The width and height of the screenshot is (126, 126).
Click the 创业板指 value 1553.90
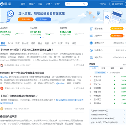click(x=65, y=32)
